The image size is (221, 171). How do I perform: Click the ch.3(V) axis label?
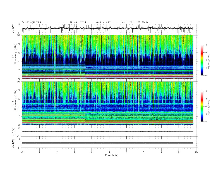pyautogui.click(x=13, y=132)
